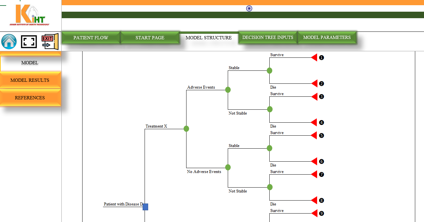The image size is (424, 222).
Task: Click red terminal triangle for outcome 1
Action: tap(314, 57)
